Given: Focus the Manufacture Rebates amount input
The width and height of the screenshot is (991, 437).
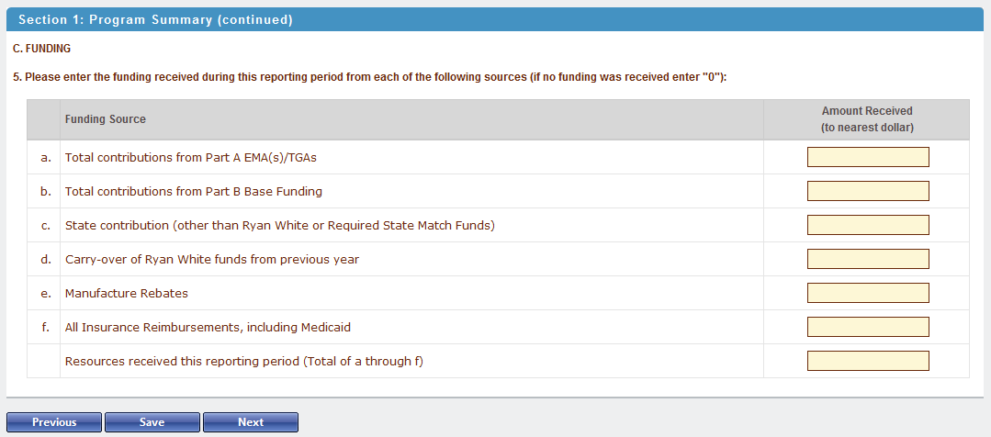Looking at the screenshot, I should pos(868,293).
